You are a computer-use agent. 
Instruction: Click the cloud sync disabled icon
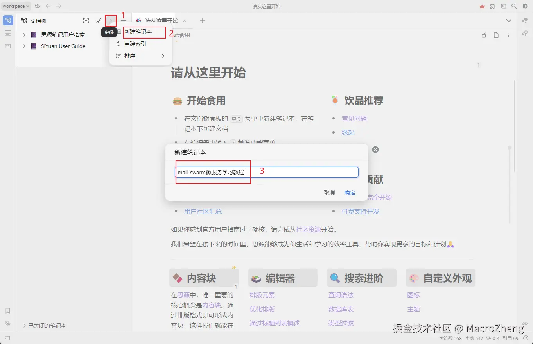click(x=38, y=6)
